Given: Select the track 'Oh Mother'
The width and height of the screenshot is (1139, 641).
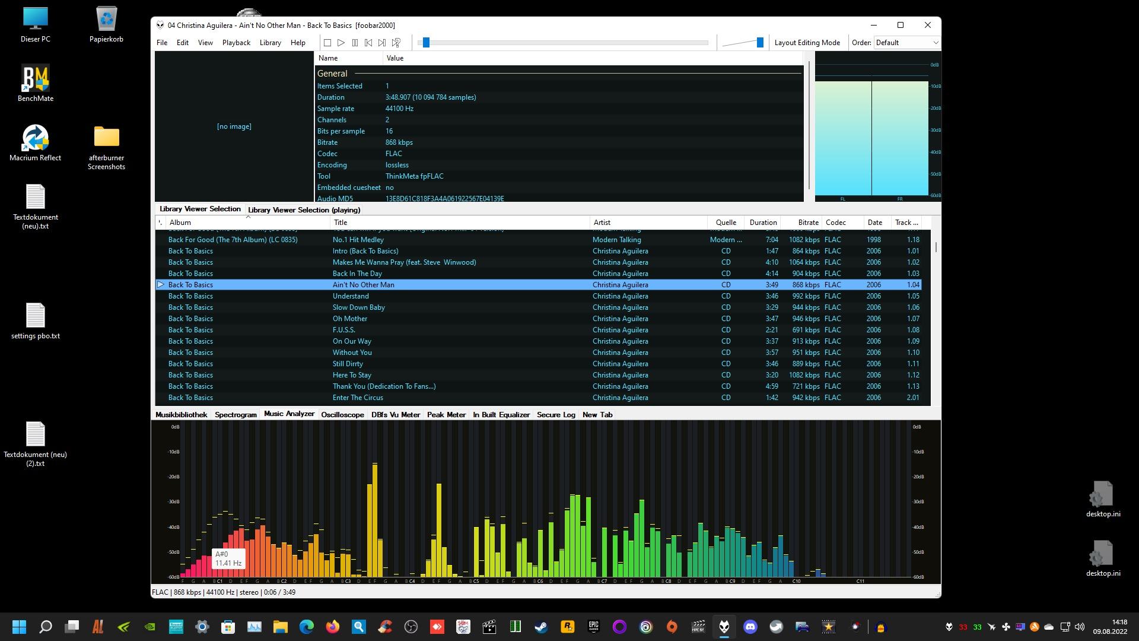Looking at the screenshot, I should [x=538, y=319].
